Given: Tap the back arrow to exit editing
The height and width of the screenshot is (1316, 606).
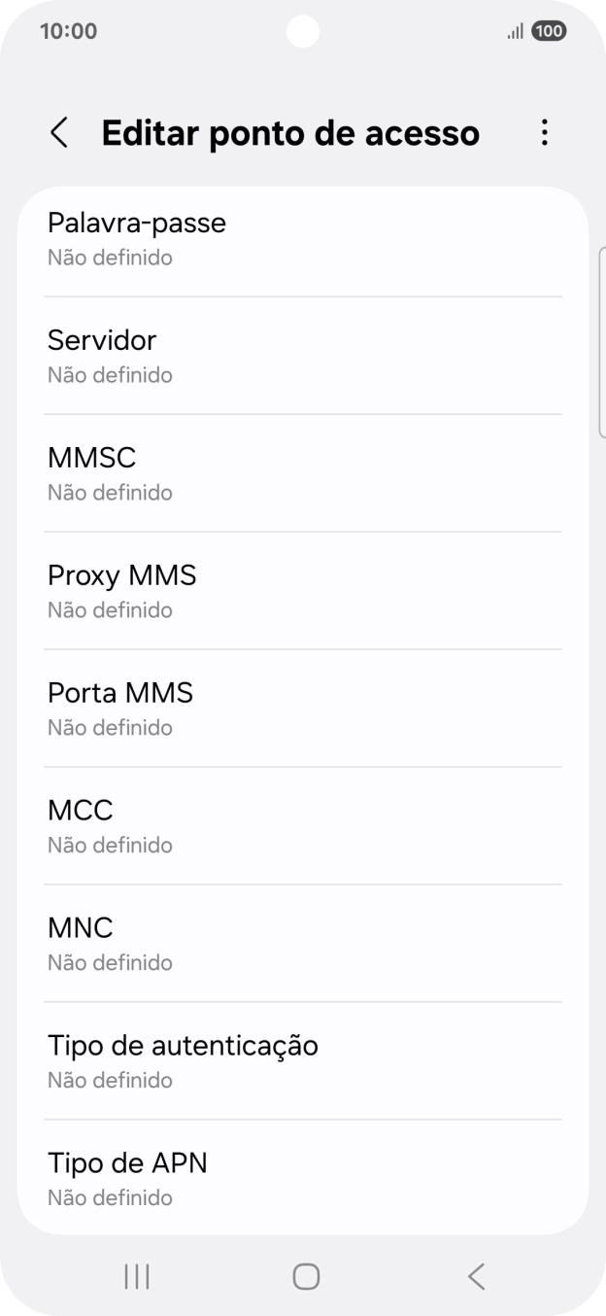Looking at the screenshot, I should (x=58, y=132).
